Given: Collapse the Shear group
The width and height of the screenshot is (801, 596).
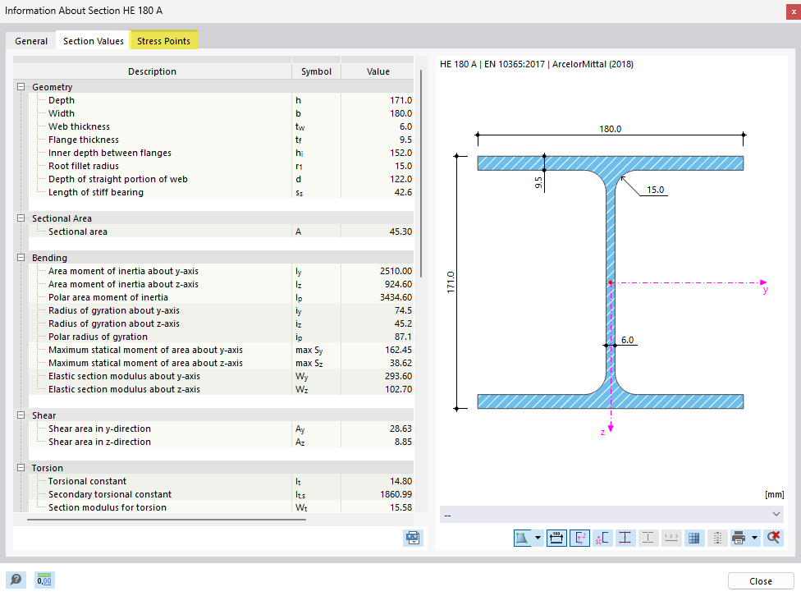Looking at the screenshot, I should pos(21,415).
